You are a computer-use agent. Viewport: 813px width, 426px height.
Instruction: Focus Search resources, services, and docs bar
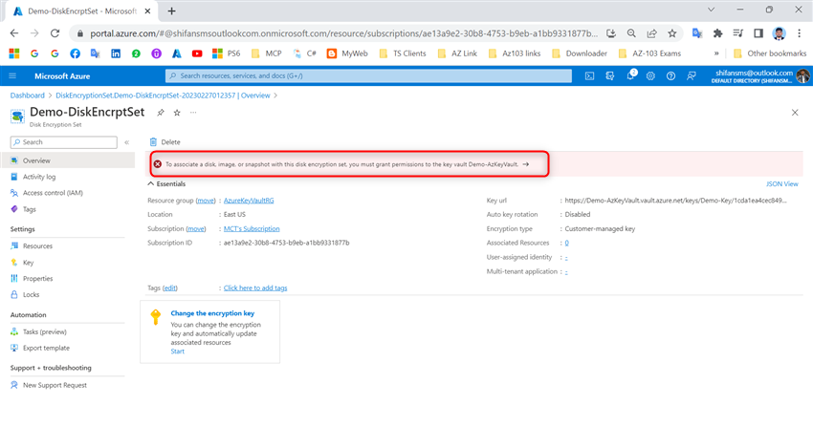368,75
